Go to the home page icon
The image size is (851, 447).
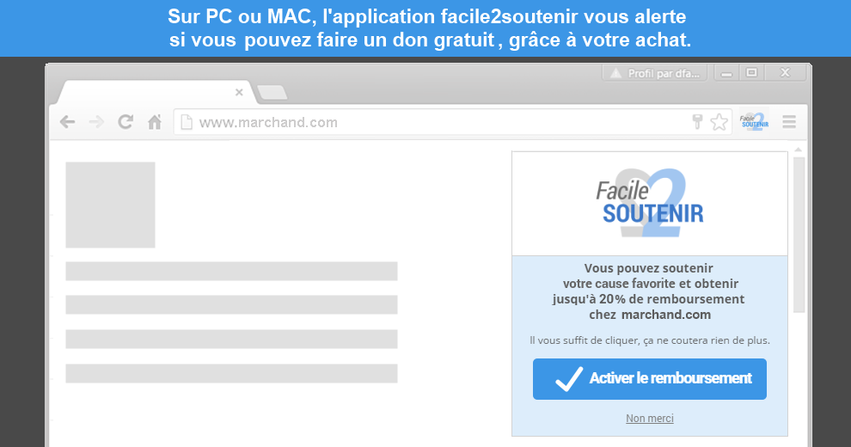pyautogui.click(x=155, y=122)
